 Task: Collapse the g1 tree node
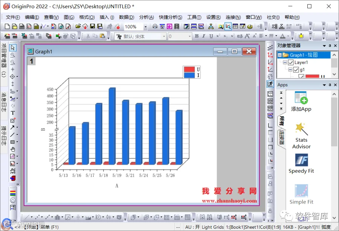290,70
